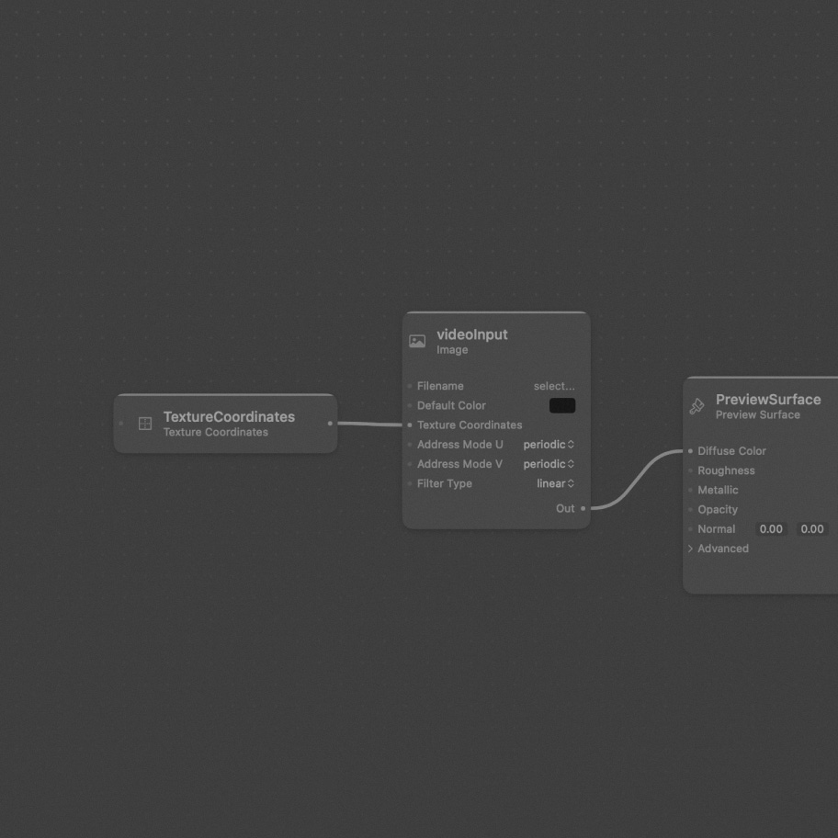Click the Normal input port

(690, 529)
